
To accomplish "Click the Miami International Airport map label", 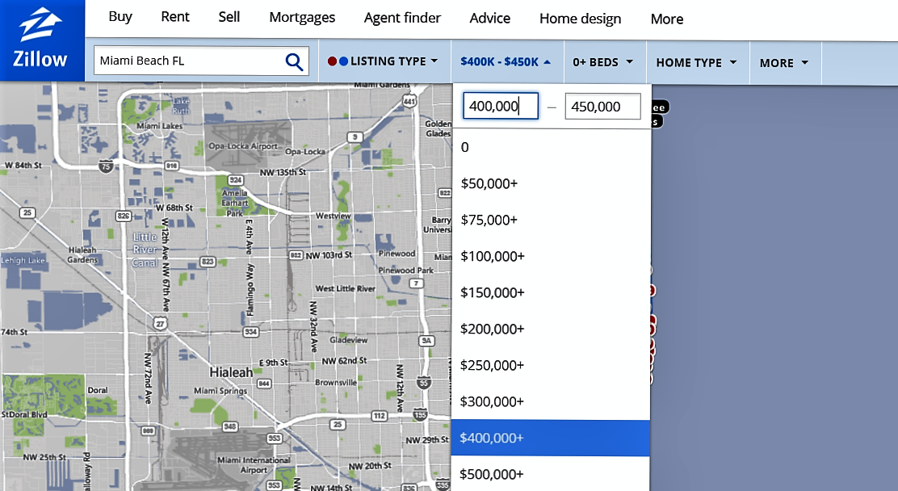I will click(x=254, y=464).
